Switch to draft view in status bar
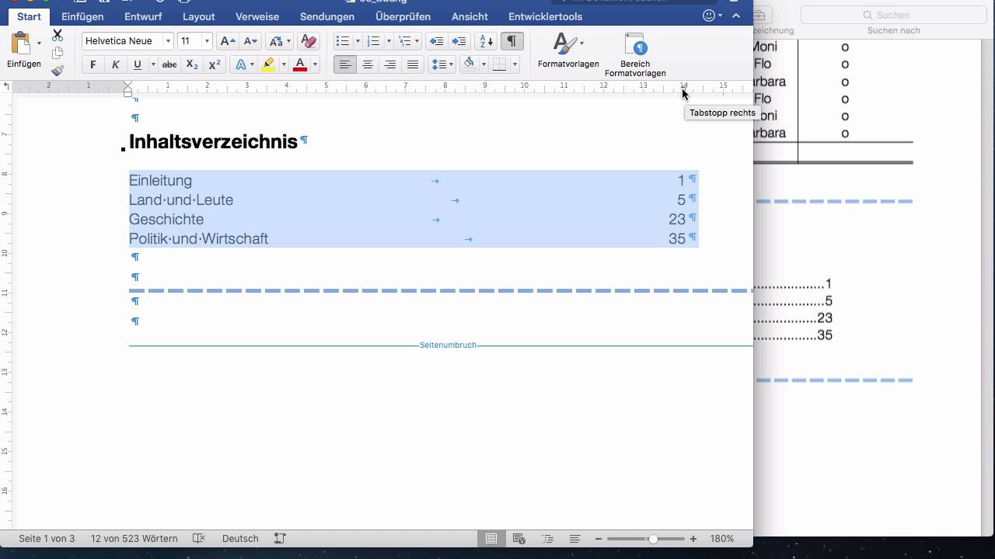995x559 pixels. (x=574, y=539)
